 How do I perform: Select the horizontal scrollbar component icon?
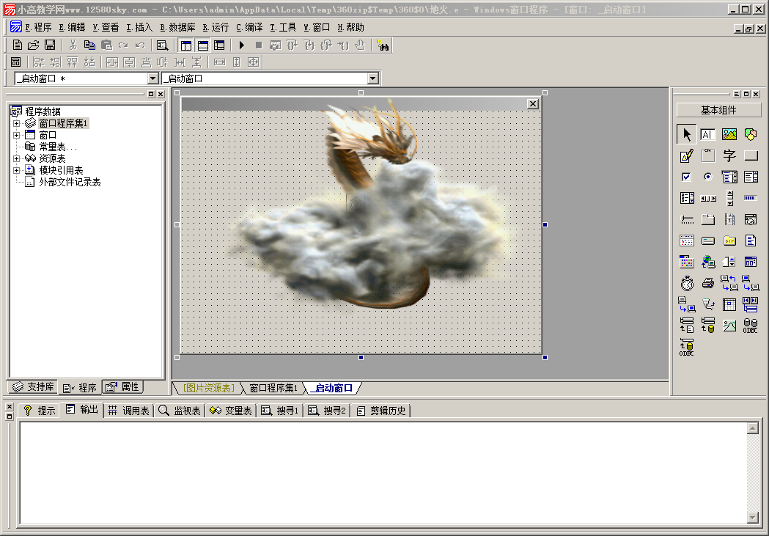tap(708, 198)
